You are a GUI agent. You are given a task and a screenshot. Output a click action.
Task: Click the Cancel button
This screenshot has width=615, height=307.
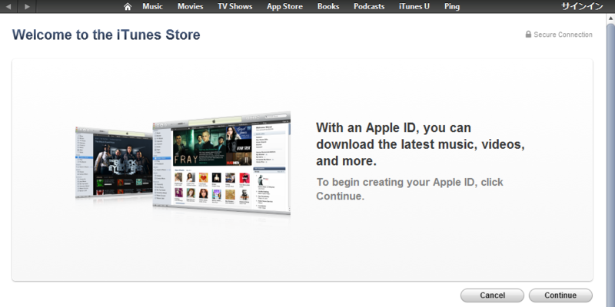coord(492,295)
